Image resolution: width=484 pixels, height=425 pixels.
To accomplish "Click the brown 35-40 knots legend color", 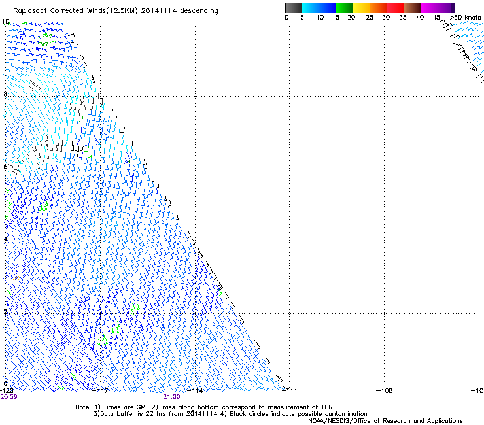I will click(x=412, y=8).
